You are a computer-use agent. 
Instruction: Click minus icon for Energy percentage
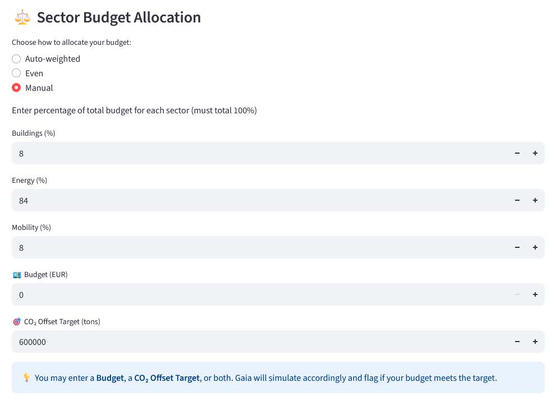pos(517,200)
